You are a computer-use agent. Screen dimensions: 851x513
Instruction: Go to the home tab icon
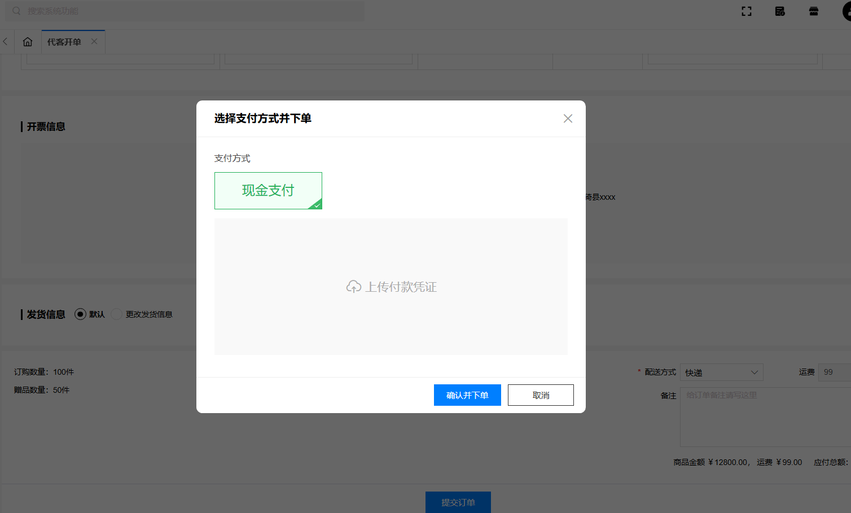pyautogui.click(x=28, y=42)
